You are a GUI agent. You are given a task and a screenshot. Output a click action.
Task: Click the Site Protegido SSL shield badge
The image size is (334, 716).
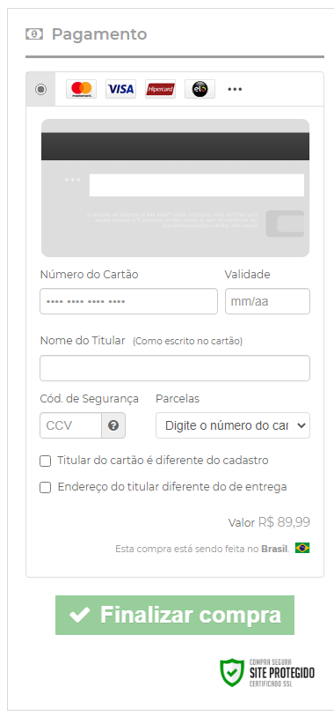click(267, 673)
